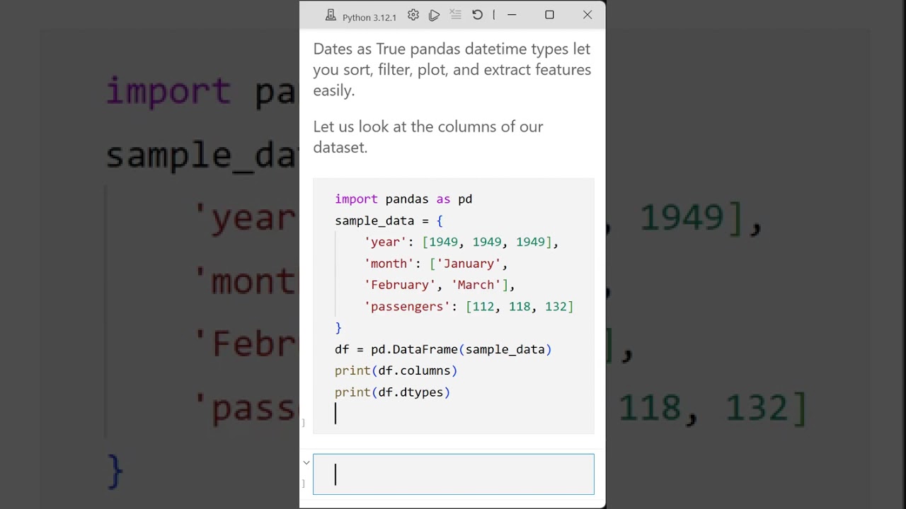Click the Clear All Outputs icon
This screenshot has width=906, height=509.
pyautogui.click(x=456, y=15)
